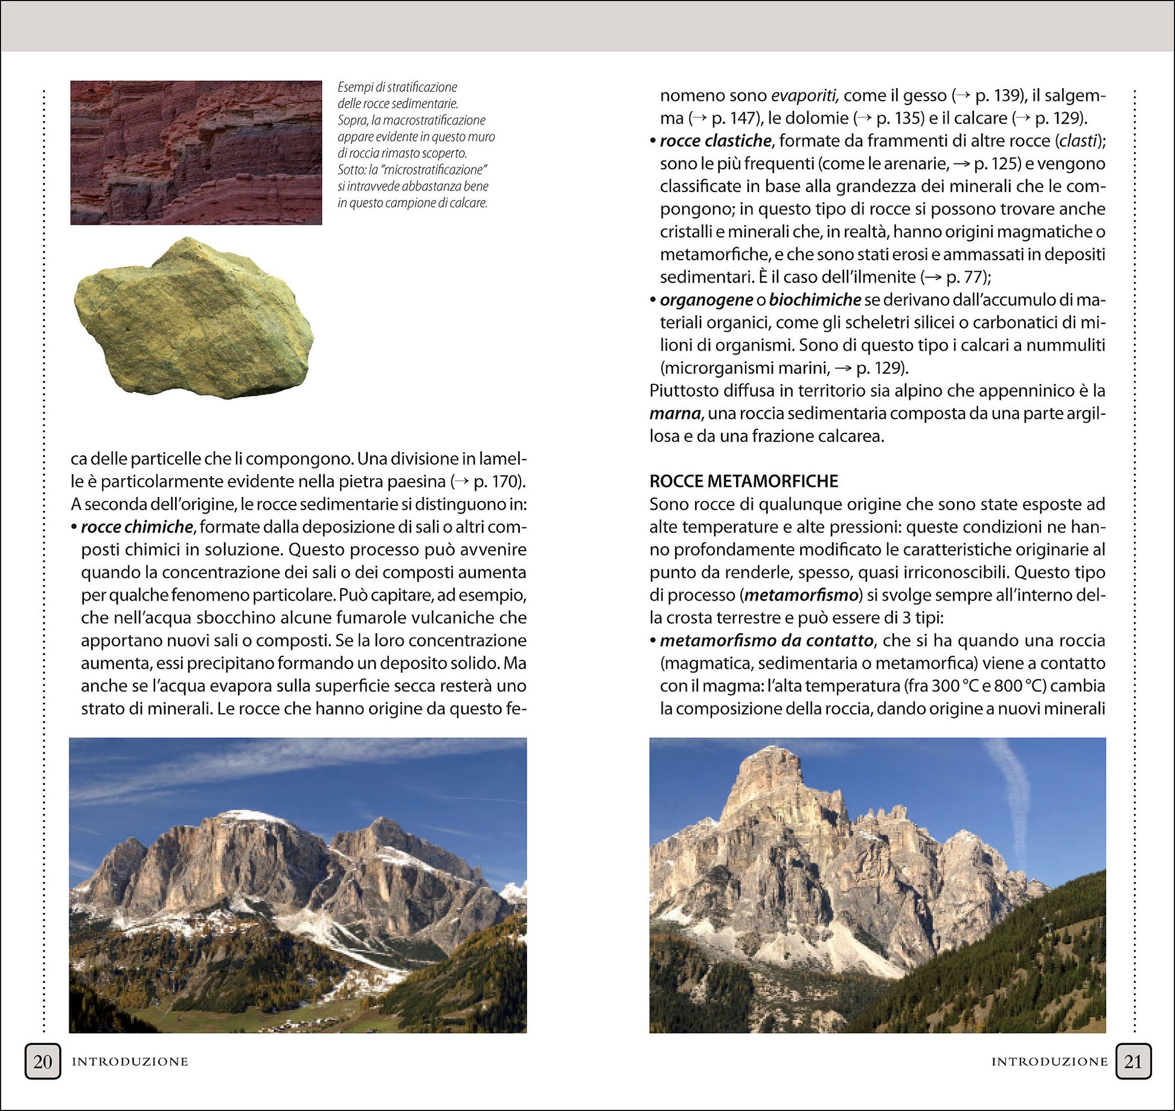
Task: Click the salgemma page reference p. 147
Action: coord(733,118)
